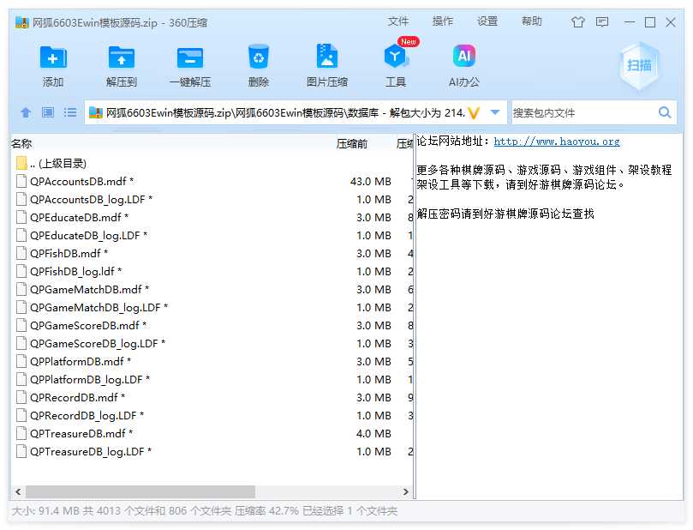This screenshot has width=693, height=530.
Task: Click the file icon of QPTreasureDB.mdf
Action: (x=21, y=433)
